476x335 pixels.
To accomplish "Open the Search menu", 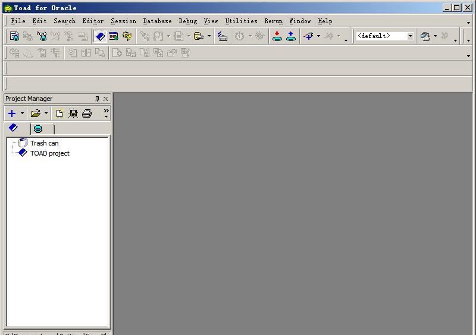I will click(x=64, y=21).
